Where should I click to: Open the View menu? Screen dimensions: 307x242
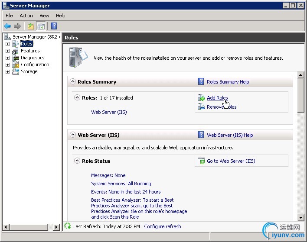click(x=44, y=16)
